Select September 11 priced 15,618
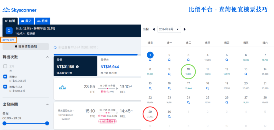This screenshot has width=274, height=130. coord(207,72)
